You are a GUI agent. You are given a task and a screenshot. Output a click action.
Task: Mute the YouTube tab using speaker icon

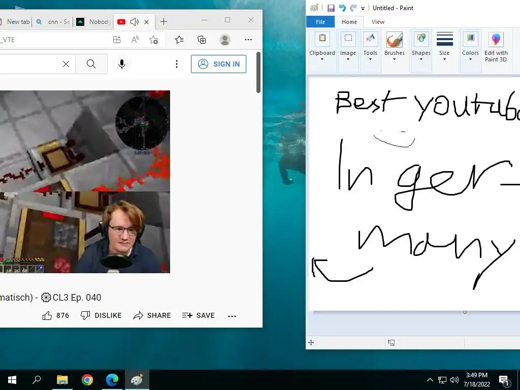[134, 22]
